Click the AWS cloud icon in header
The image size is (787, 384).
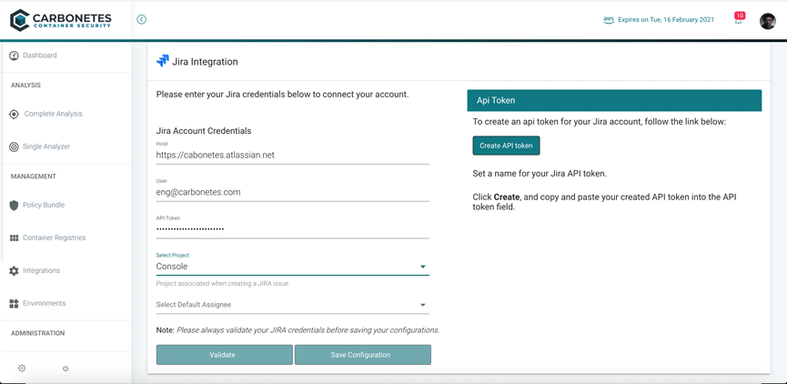609,20
